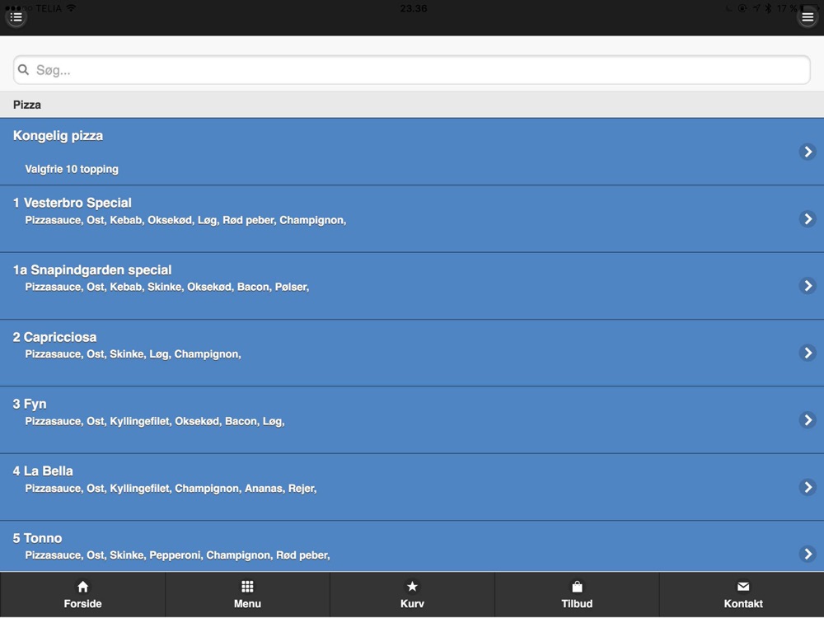Screen dimensions: 824x618
Task: Tap chevron arrow for La Bella
Action: click(808, 487)
